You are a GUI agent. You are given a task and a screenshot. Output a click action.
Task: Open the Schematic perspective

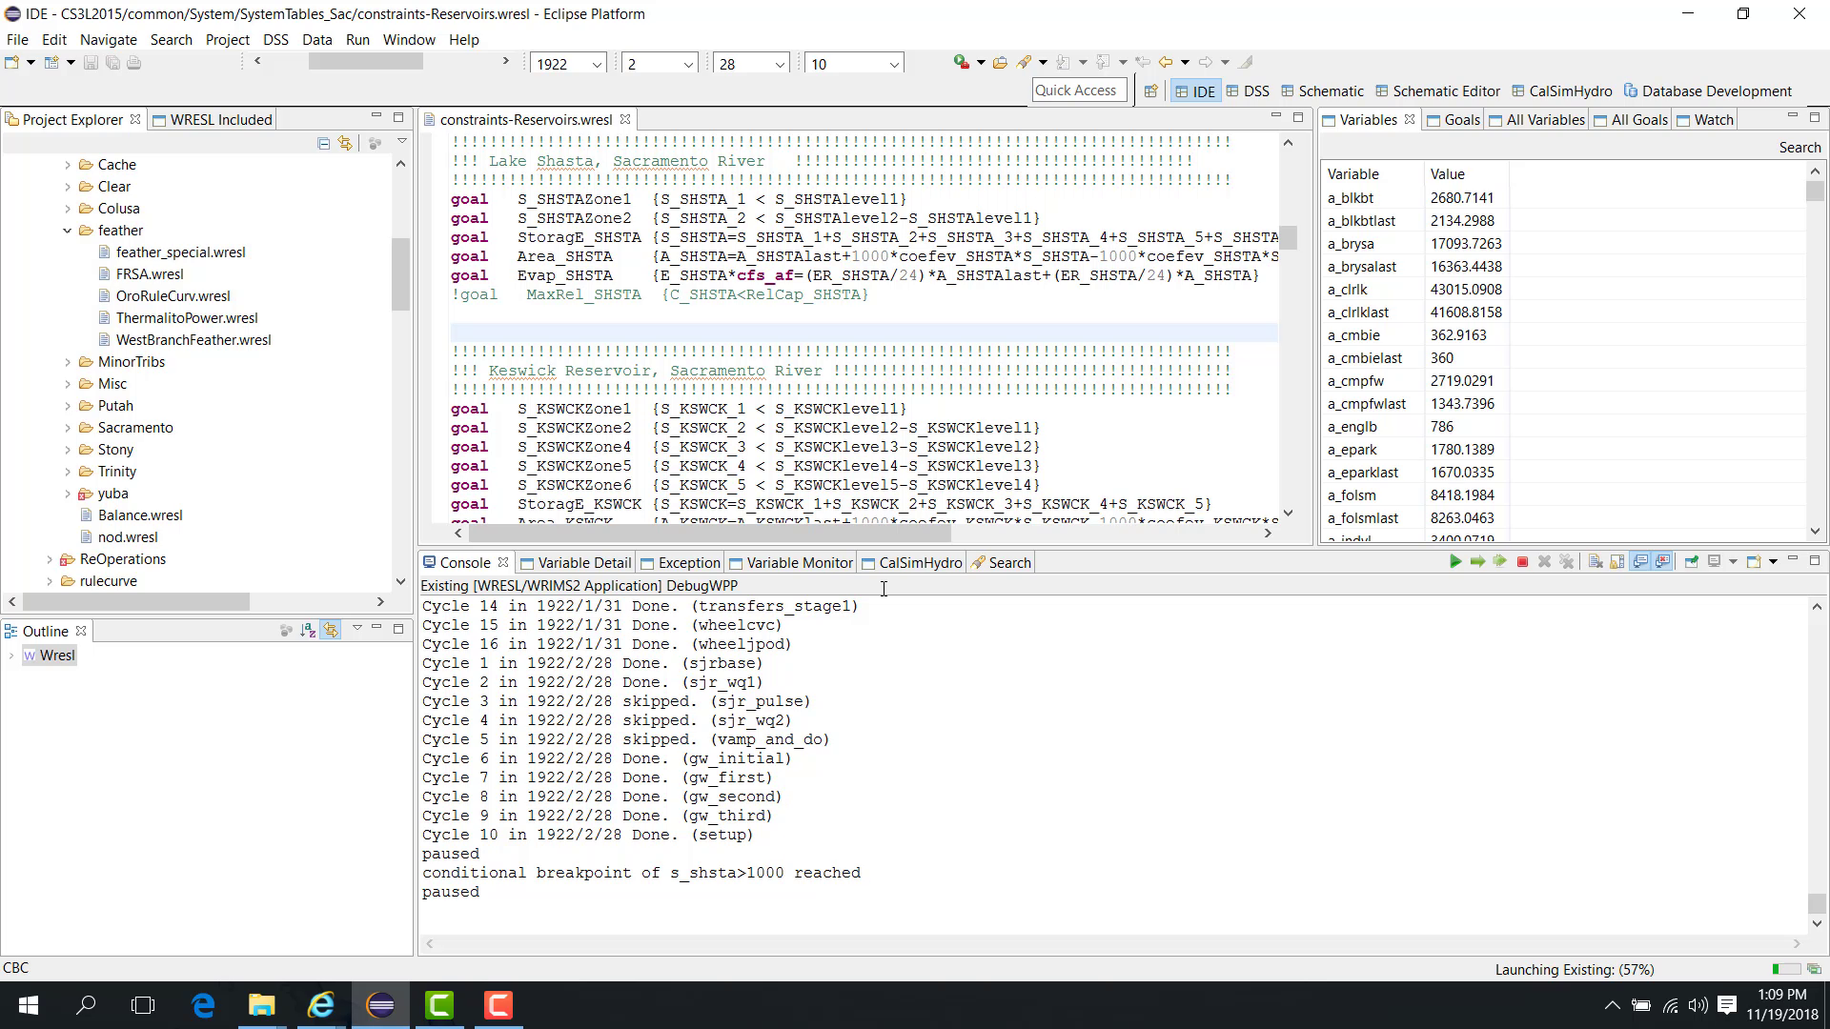tap(1322, 91)
